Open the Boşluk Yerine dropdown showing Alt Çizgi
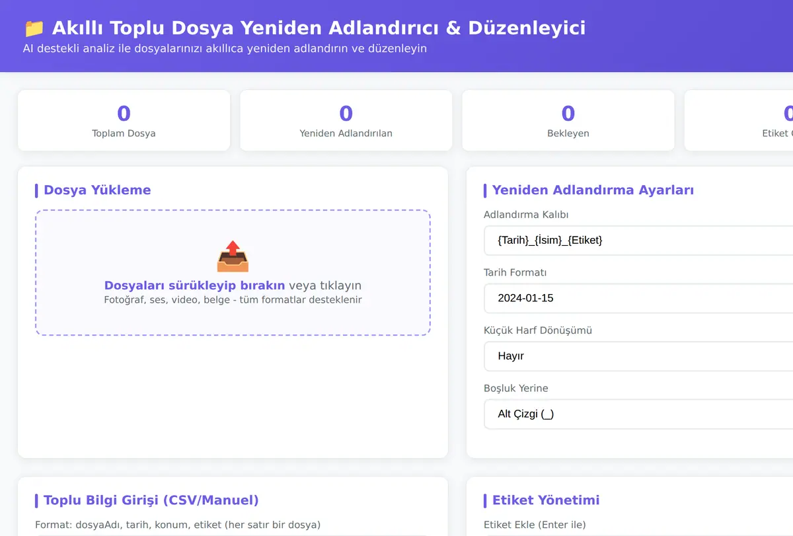Image resolution: width=793 pixels, height=536 pixels. pos(638,414)
